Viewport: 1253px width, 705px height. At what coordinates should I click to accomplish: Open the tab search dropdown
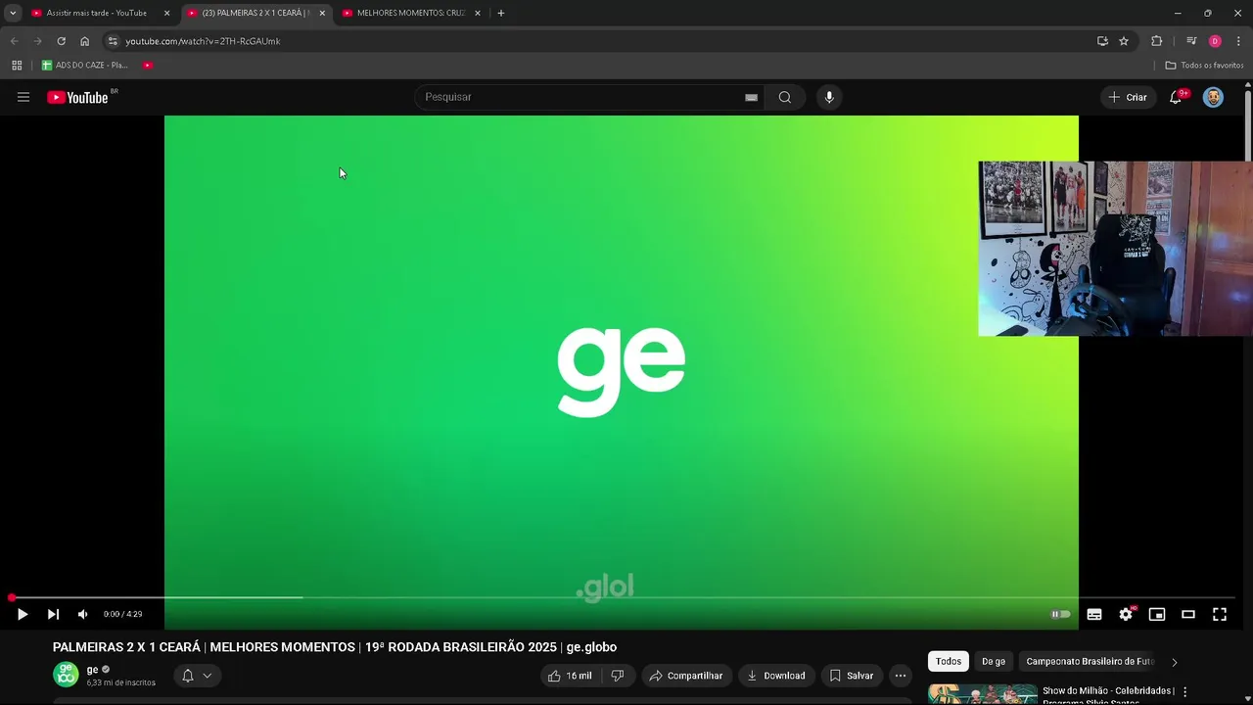point(13,13)
